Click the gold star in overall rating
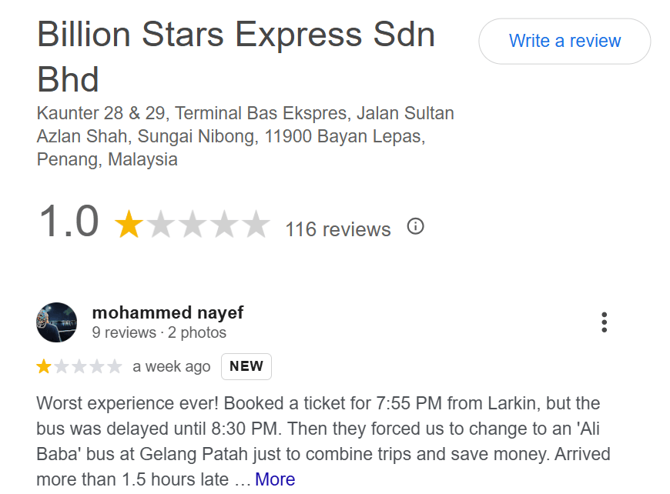 129,223
